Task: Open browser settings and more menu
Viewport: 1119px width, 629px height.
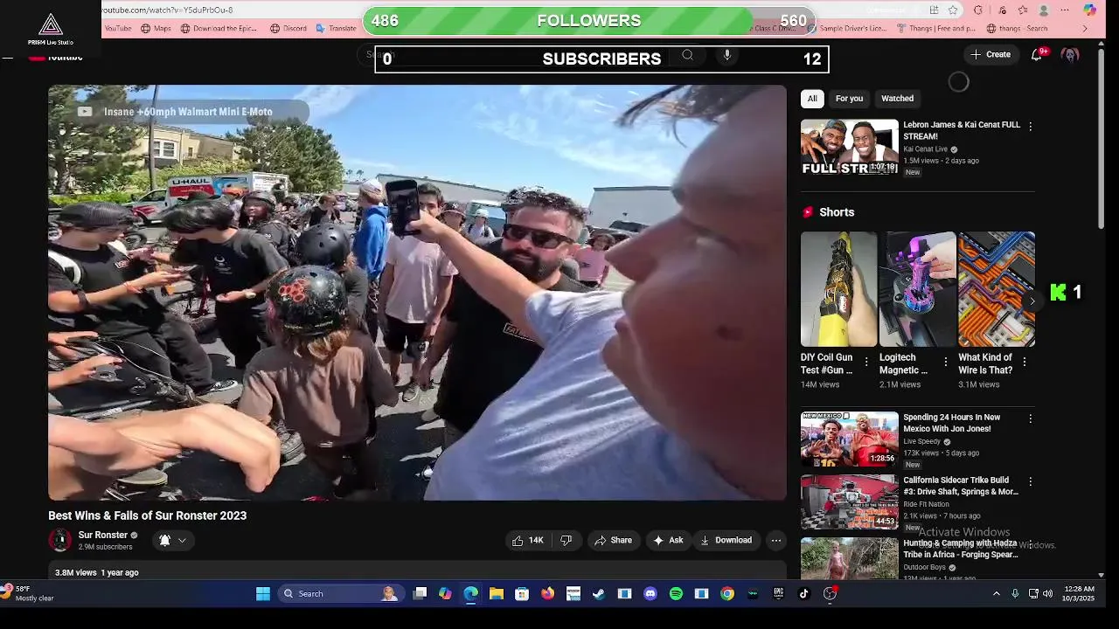Action: tap(1065, 10)
